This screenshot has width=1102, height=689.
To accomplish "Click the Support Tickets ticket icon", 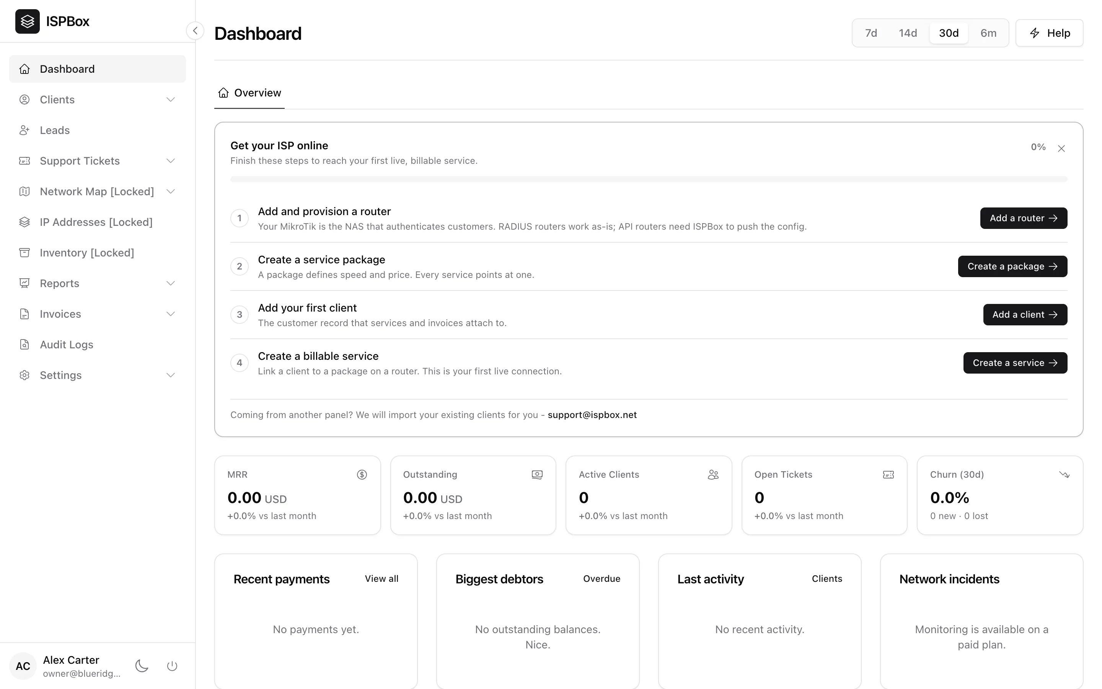I will pyautogui.click(x=24, y=161).
